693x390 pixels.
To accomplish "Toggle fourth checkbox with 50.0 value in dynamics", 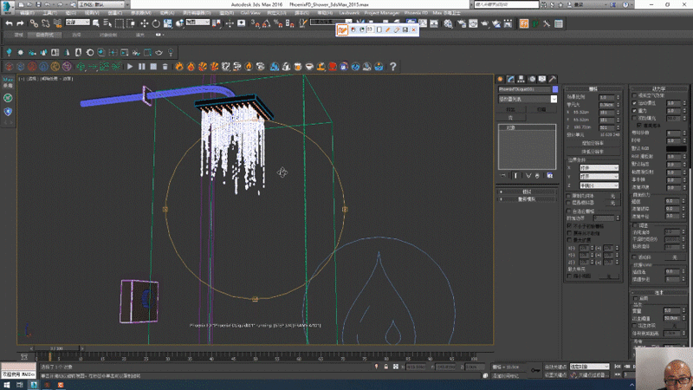I will click(635, 118).
